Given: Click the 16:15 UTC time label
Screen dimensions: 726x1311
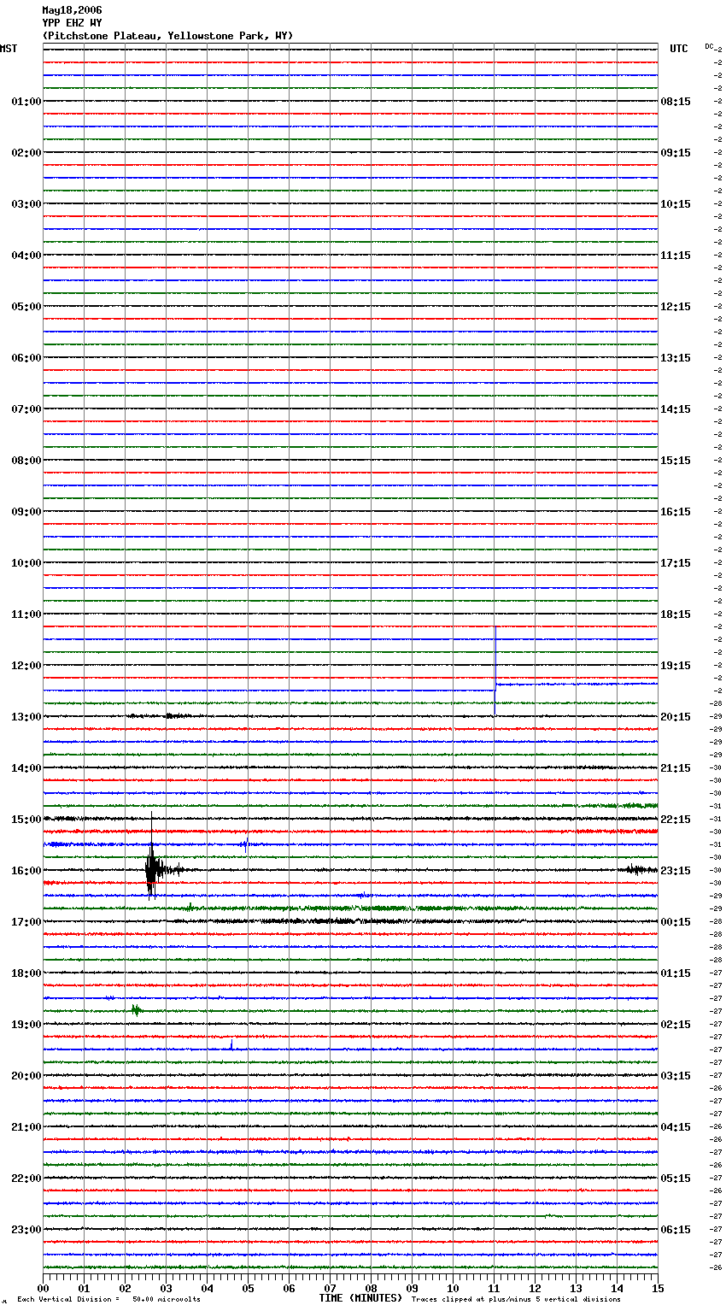Looking at the screenshot, I should [x=676, y=512].
